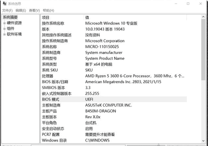
Task: Maximize the 系统信息 window
Action: click(188, 4)
